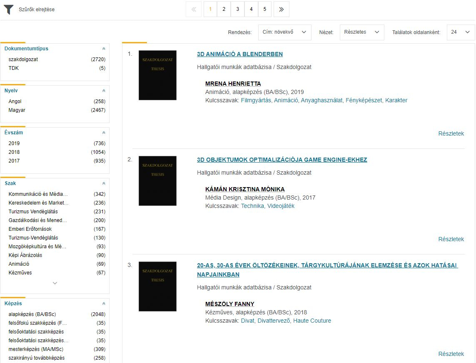Show more Szak options chevron
The height and width of the screenshot is (363, 476).
[x=55, y=283]
